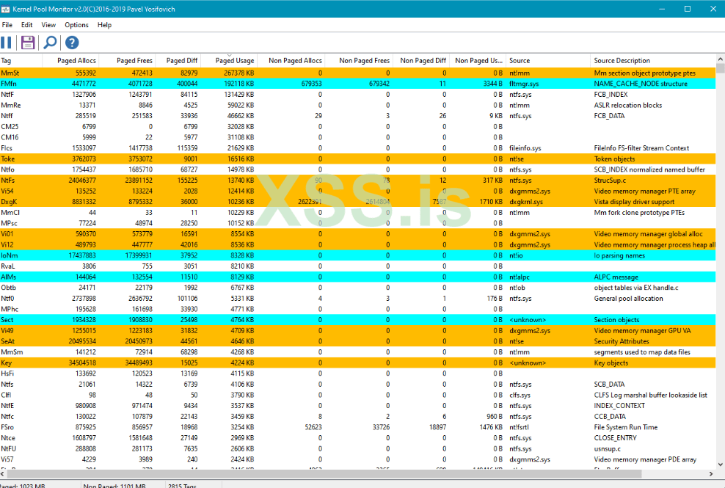This screenshot has width=725, height=488.
Task: Click the vertical scrollbar down arrow
Action: (720, 475)
